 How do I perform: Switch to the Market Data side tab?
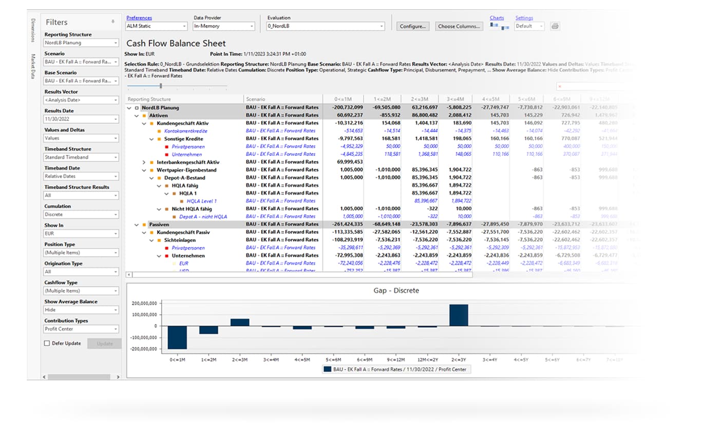[33, 67]
